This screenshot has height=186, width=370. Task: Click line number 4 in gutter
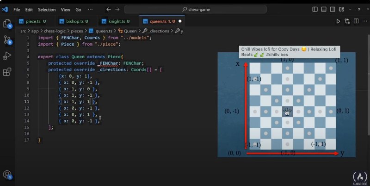coord(28,57)
